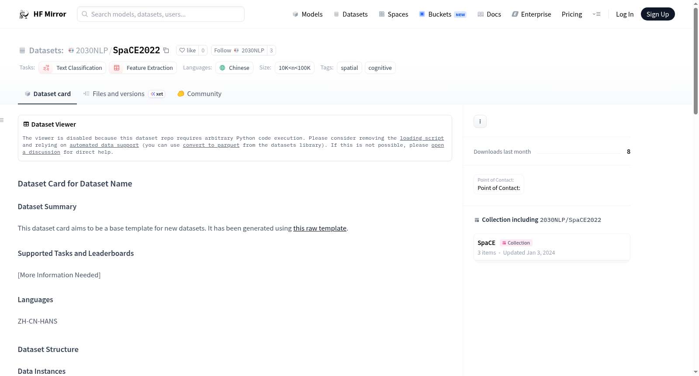Open Enterprise in the top navigation
This screenshot has width=699, height=376.
[531, 14]
